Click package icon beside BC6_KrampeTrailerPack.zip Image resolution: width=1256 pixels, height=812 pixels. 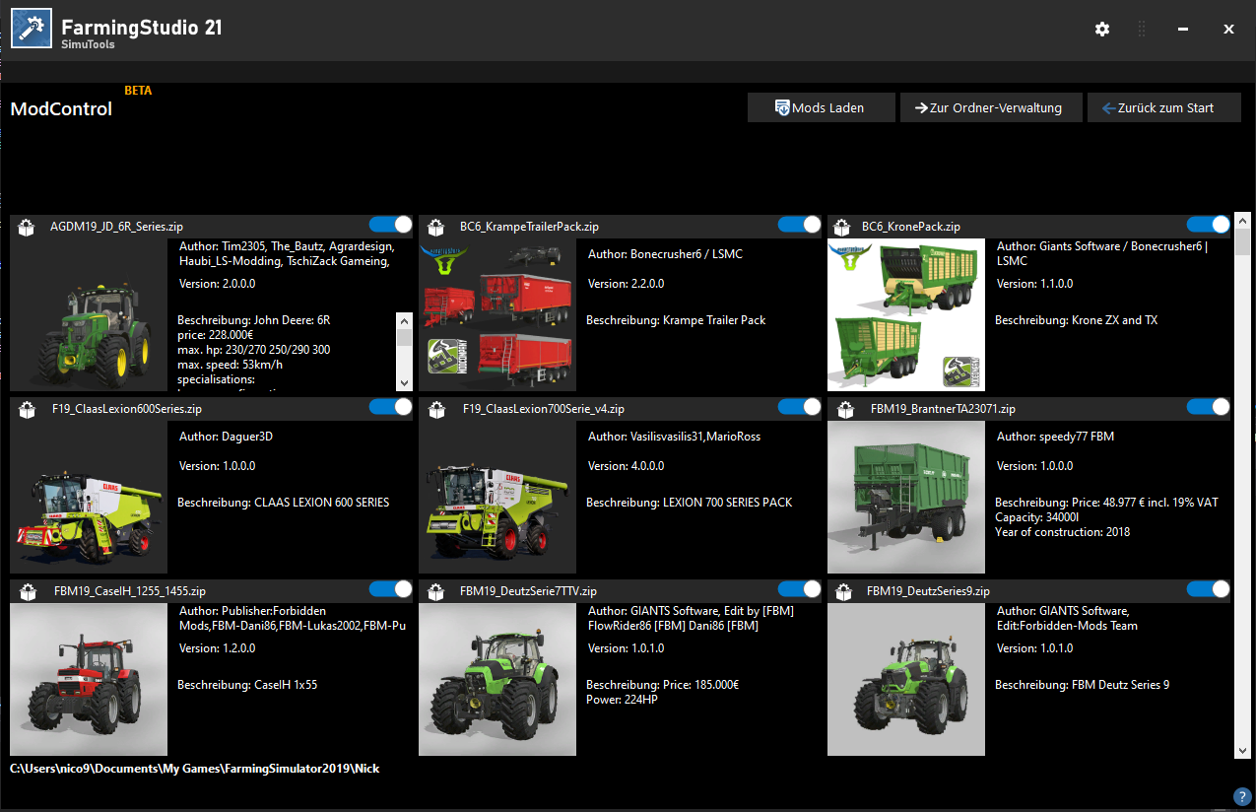coord(435,227)
